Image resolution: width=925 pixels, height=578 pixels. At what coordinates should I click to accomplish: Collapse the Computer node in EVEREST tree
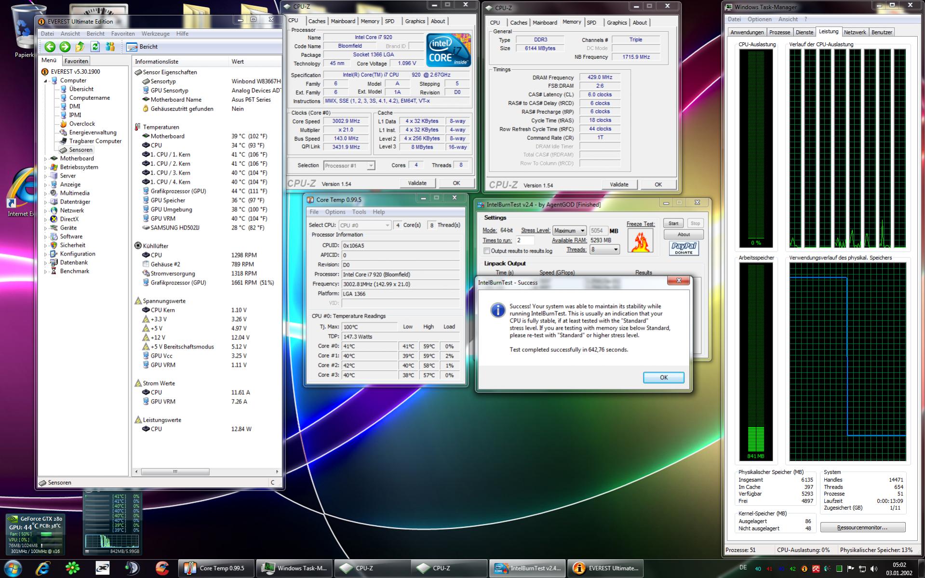[46, 81]
